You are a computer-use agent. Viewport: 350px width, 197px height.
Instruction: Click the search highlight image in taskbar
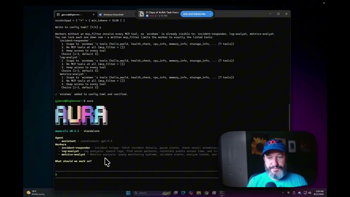167,193
